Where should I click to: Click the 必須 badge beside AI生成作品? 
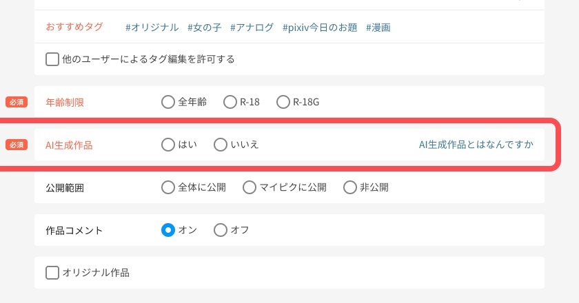coord(17,145)
